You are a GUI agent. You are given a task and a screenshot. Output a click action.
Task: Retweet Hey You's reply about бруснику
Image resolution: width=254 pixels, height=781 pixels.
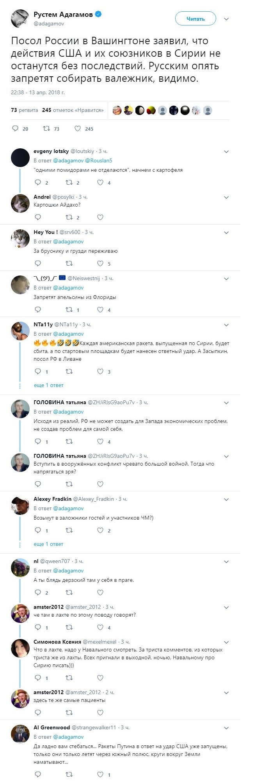(x=69, y=263)
